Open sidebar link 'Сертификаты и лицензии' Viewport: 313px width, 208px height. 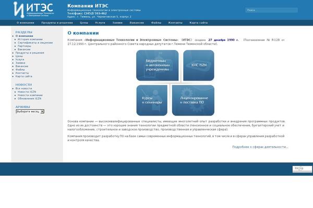click(x=35, y=43)
